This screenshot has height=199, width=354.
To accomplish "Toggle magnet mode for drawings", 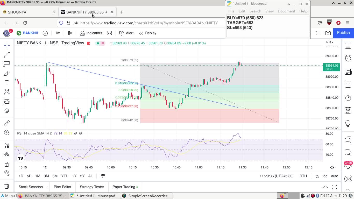I will (7, 145).
